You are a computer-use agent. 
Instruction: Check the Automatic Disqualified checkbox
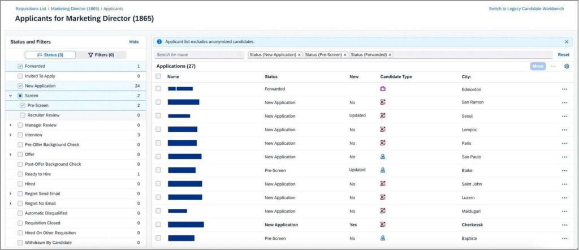click(x=20, y=213)
